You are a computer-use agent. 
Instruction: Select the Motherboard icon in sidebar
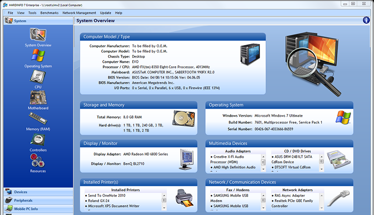pos(38,98)
